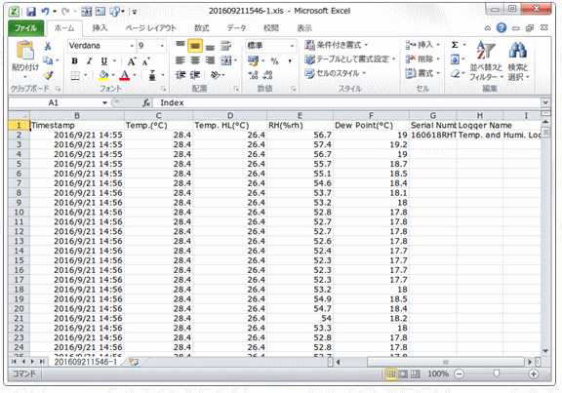562x393 pixels.
Task: Click the wrap text icon
Action: 225,46
